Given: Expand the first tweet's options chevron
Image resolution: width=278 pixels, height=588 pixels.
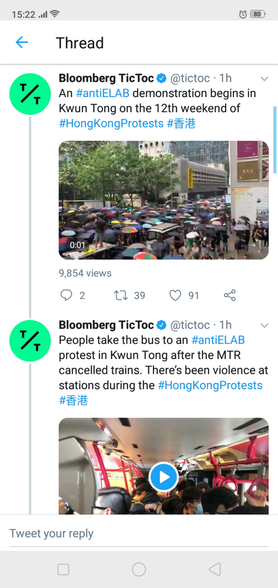Looking at the screenshot, I should [x=264, y=79].
